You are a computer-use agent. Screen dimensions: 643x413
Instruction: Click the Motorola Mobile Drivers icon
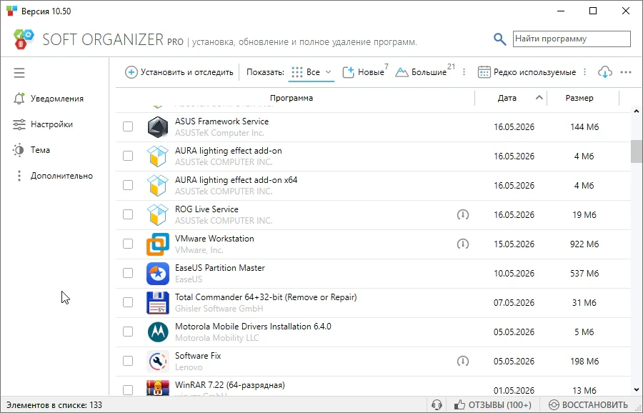tap(158, 332)
